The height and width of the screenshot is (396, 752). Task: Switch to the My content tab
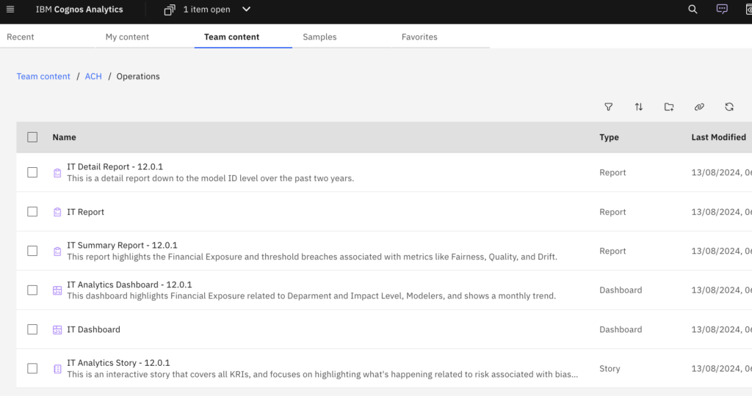point(127,37)
